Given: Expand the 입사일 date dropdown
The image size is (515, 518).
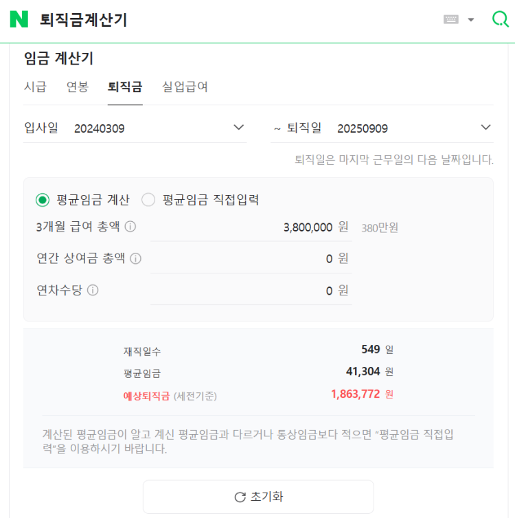Looking at the screenshot, I should pos(239,128).
